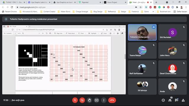189x106 pixels.
Task: Select Highlight tool in presented PDF toolbar
Action: (x=92, y=33)
